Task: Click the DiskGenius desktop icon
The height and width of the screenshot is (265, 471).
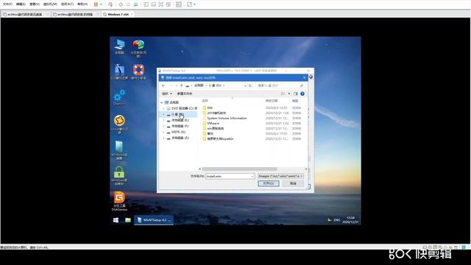Action: 119,201
